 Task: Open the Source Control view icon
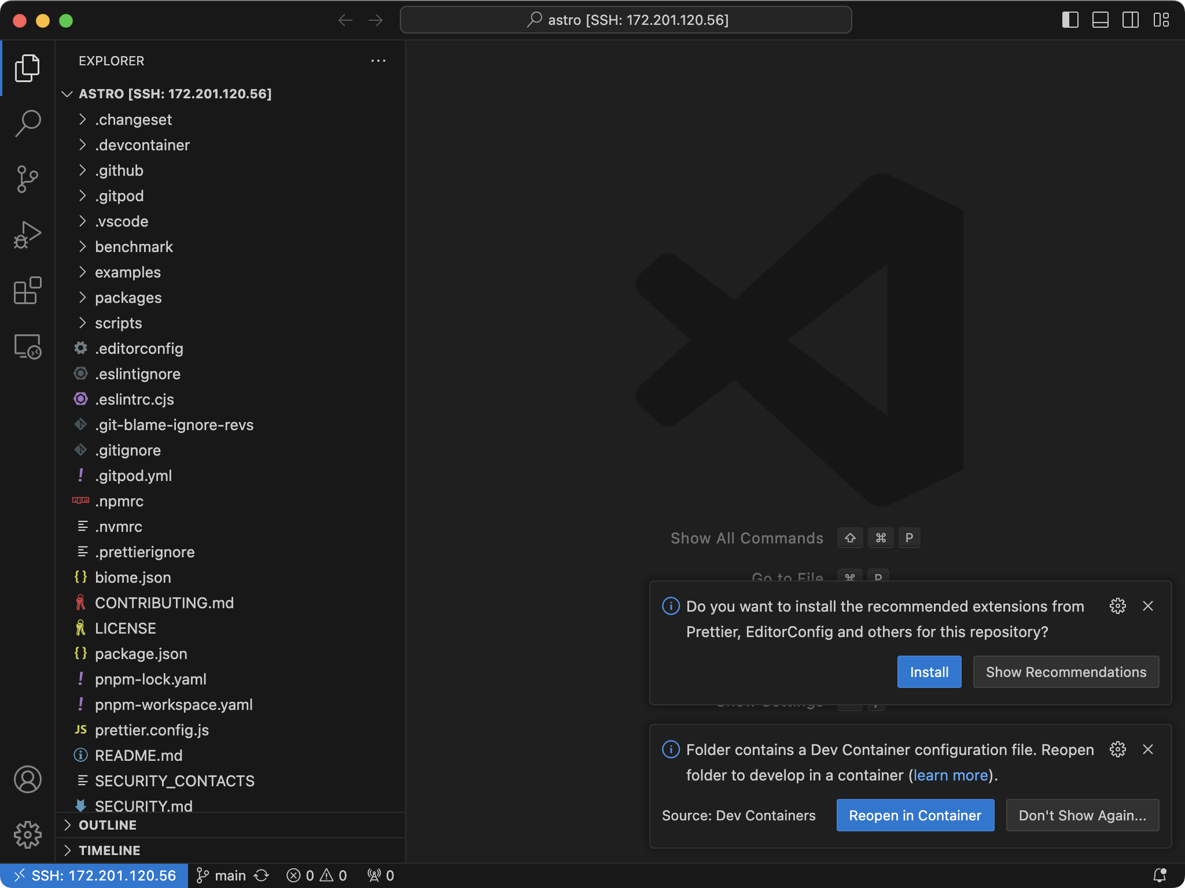27,179
